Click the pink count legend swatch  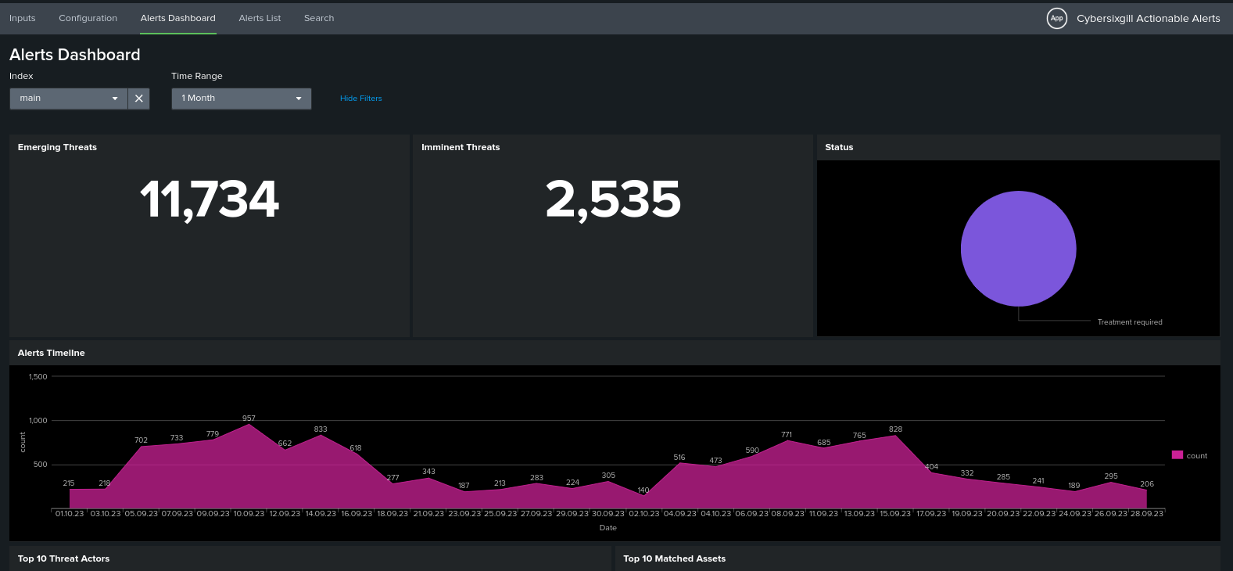pos(1177,455)
